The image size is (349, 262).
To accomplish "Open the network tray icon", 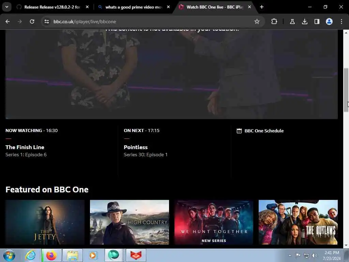I will 306,256.
